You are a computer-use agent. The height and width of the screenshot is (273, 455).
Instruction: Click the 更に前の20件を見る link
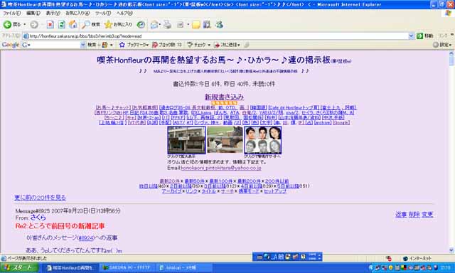40,198
